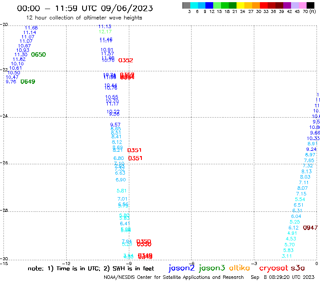Click the cyan swatch in the legend

(x=194, y=5)
